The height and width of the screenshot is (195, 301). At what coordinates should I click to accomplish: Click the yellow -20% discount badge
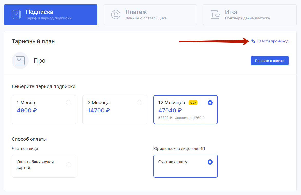coord(193,103)
